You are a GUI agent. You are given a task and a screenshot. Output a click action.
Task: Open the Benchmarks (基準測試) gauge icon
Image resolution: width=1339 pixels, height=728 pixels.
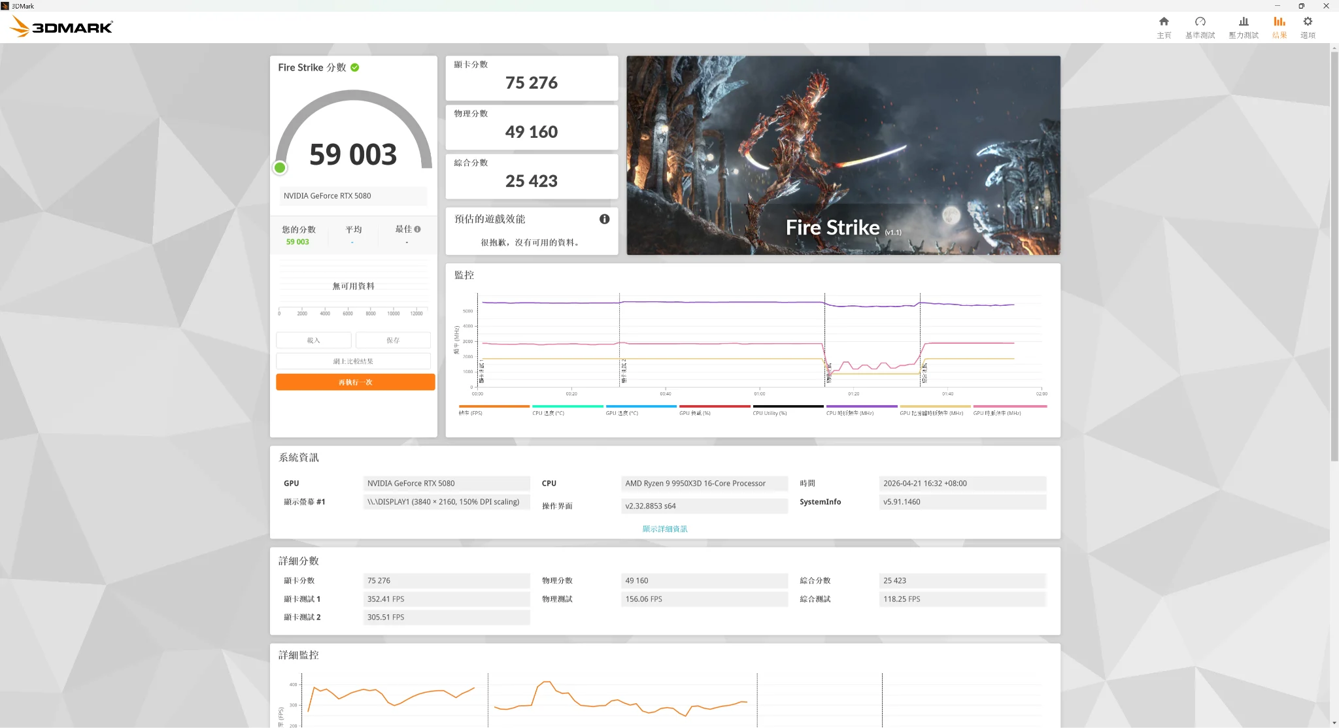pos(1200,27)
